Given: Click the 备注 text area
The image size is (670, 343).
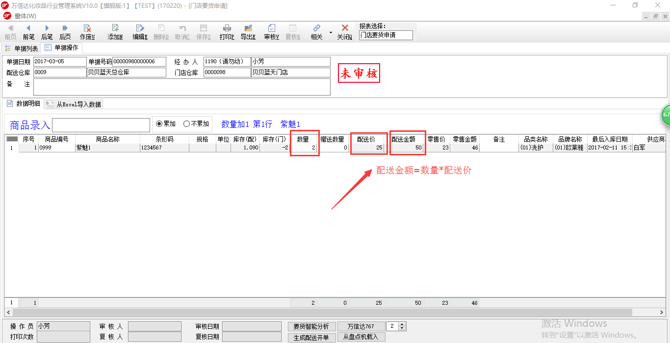Looking at the screenshot, I should [x=182, y=87].
